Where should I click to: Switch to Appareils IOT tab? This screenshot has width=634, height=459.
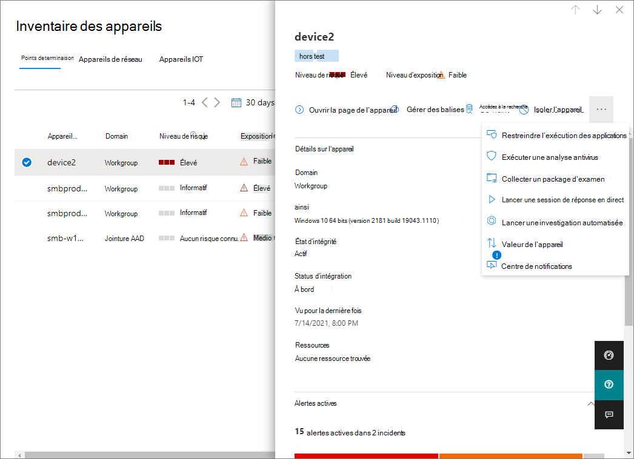pos(181,59)
